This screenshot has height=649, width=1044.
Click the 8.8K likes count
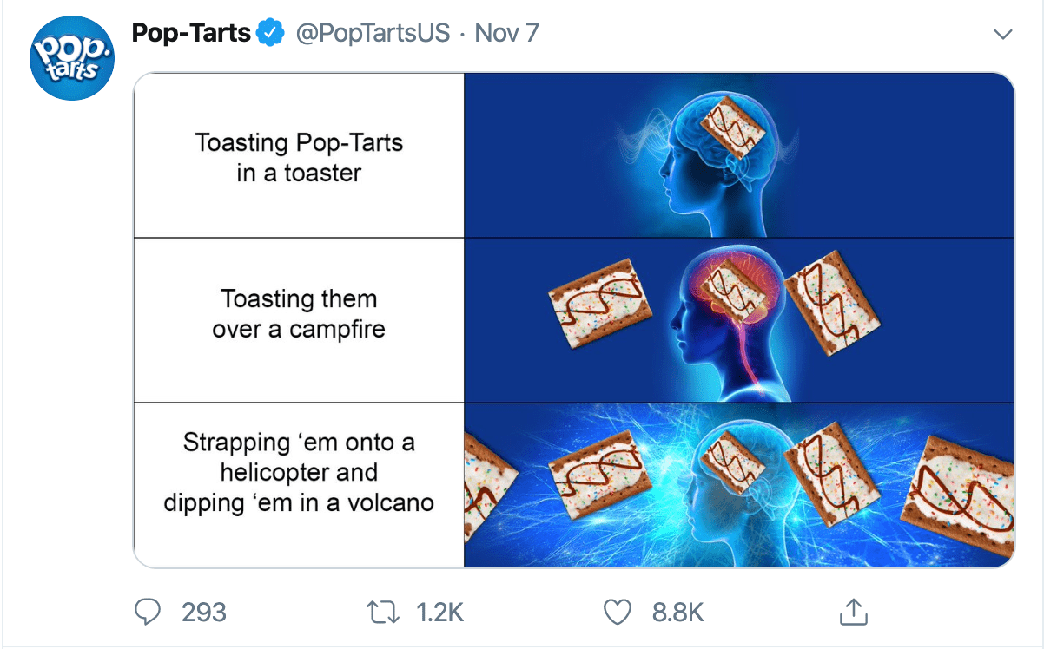677,612
